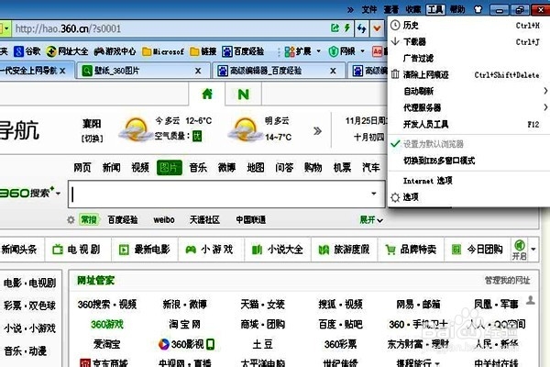Open the 小说大全 category
This screenshot has width=550, height=367.
(x=278, y=250)
